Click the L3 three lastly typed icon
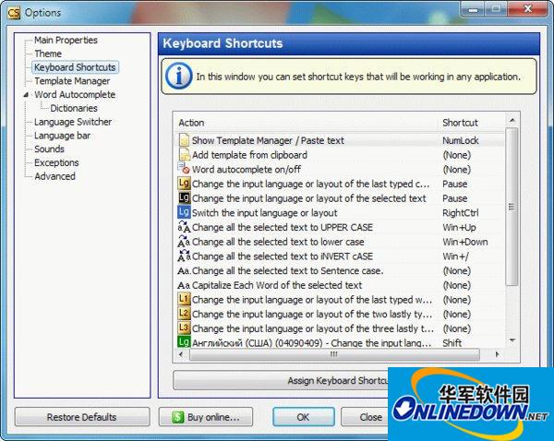The image size is (554, 441). (x=184, y=328)
